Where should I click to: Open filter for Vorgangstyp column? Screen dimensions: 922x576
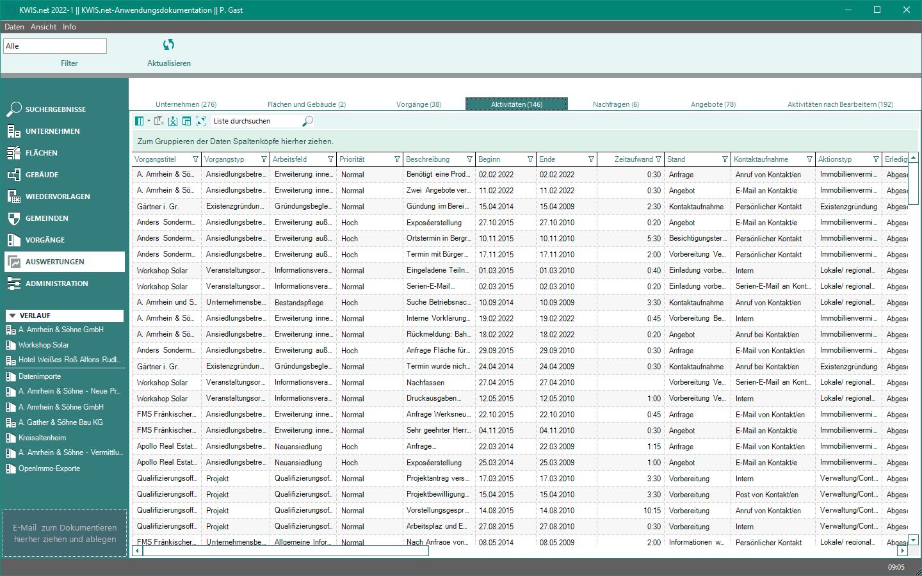[x=264, y=159]
